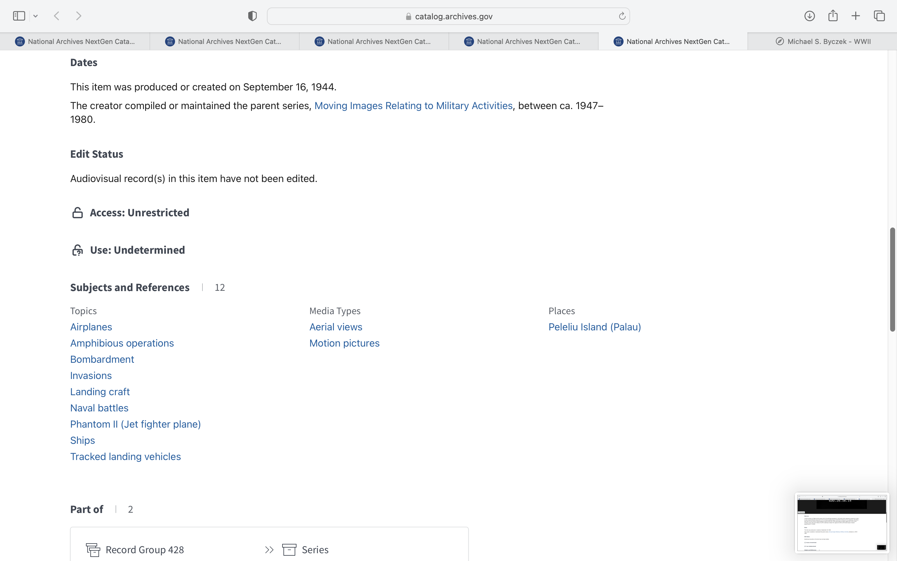Open the screenshot preview thumbnail

[x=841, y=522]
